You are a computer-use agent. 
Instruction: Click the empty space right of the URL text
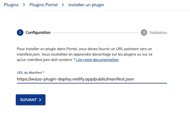tap(151, 79)
